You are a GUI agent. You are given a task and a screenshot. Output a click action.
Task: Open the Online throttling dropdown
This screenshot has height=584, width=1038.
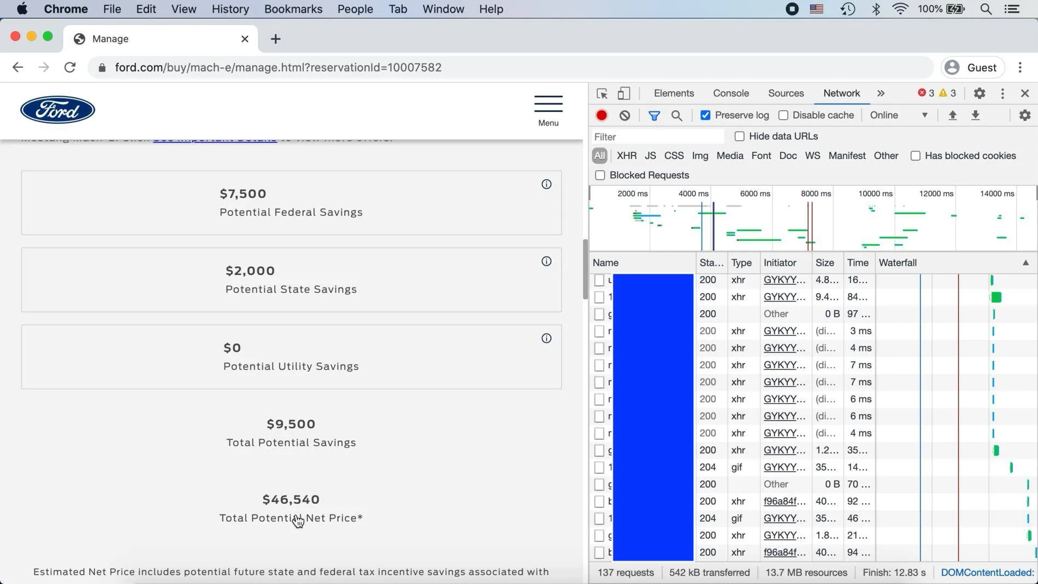click(x=899, y=115)
